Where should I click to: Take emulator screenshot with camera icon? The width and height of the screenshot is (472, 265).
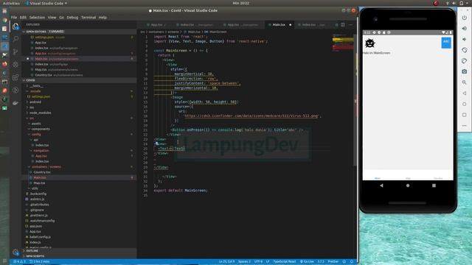pyautogui.click(x=464, y=71)
